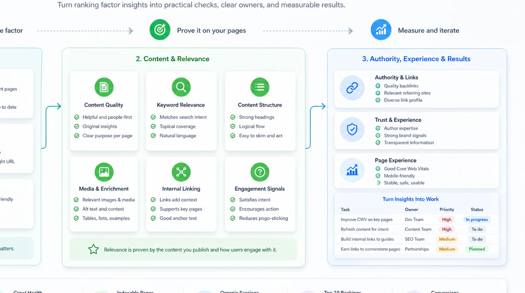Click the check next to Quality backlinks

378,86
